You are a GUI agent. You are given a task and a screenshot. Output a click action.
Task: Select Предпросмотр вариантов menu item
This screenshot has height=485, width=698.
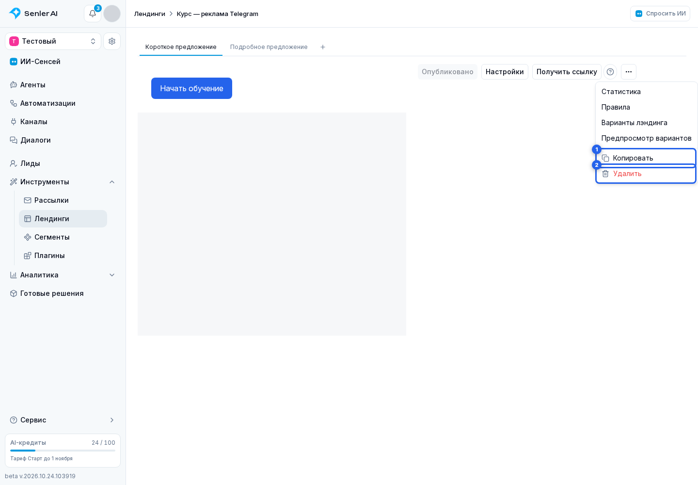(x=647, y=138)
